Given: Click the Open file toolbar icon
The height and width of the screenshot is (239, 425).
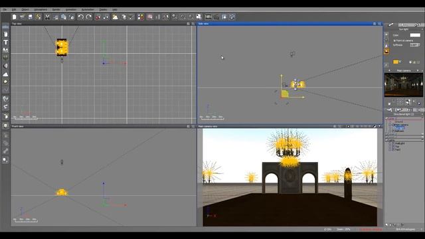Looking at the screenshot, I should click(22, 17).
